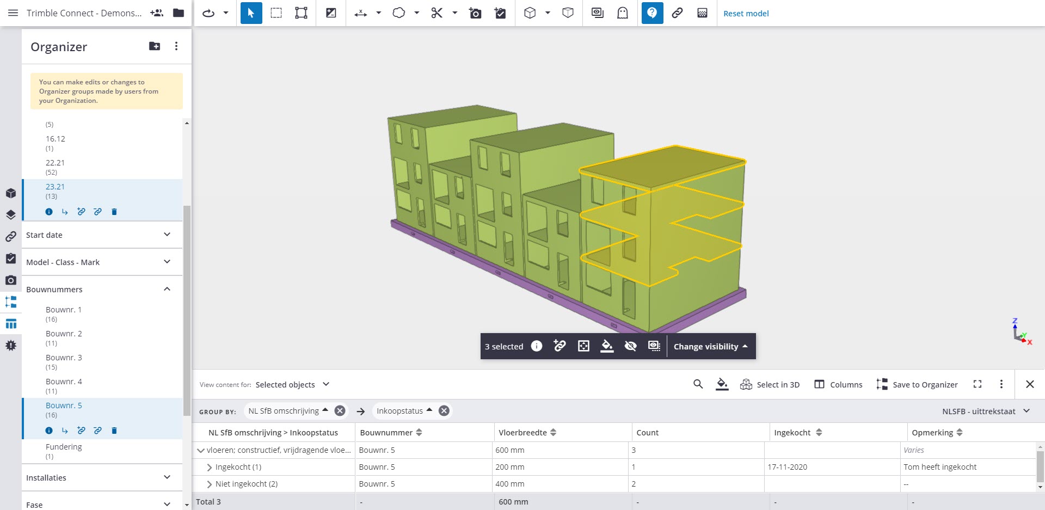The width and height of the screenshot is (1045, 510).
Task: Remove NL SfB omschrijving grouping
Action: click(340, 411)
